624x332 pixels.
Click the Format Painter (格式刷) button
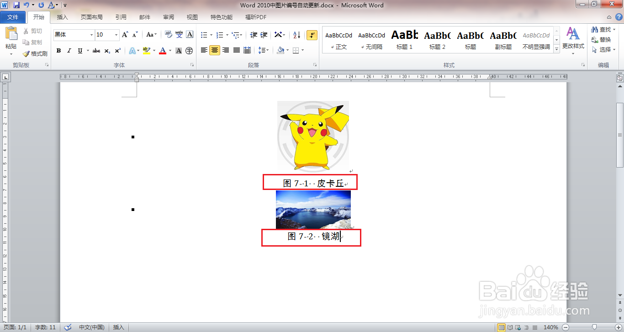coord(36,53)
